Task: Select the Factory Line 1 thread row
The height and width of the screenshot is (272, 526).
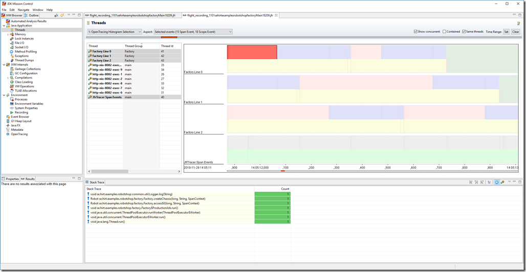Action: 134,56
